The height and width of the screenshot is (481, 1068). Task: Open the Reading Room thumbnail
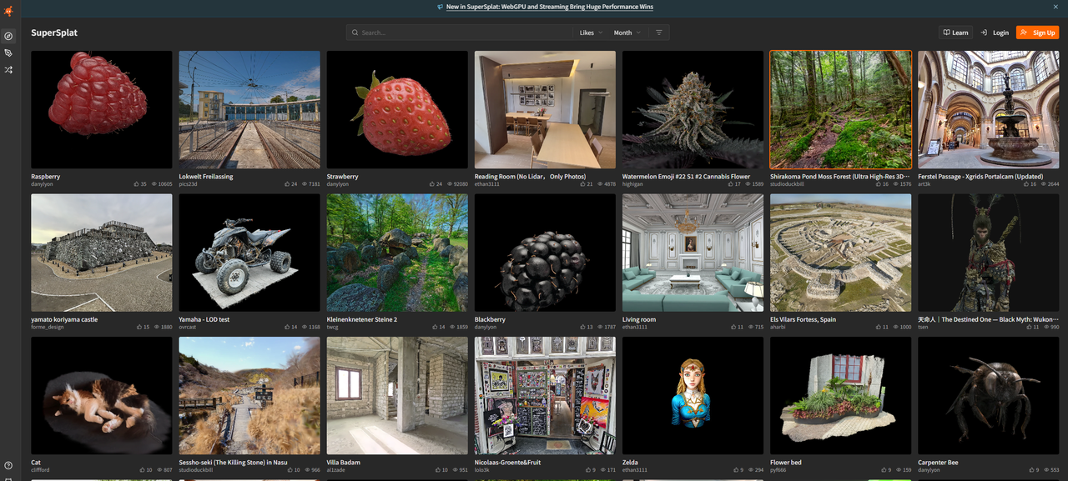545,110
